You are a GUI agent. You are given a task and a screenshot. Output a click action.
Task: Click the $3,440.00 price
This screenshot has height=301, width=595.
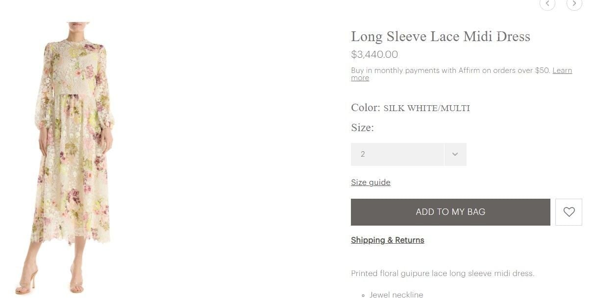tap(374, 55)
